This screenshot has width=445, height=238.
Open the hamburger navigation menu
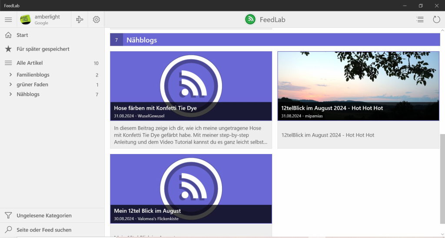click(x=9, y=20)
